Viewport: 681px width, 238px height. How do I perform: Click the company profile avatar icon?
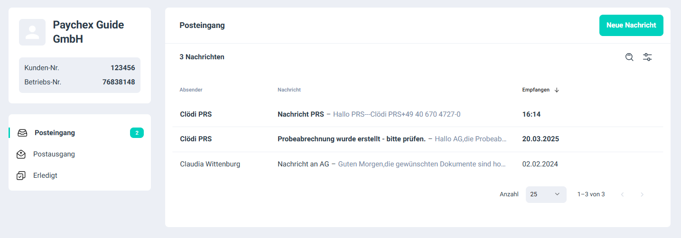[32, 32]
